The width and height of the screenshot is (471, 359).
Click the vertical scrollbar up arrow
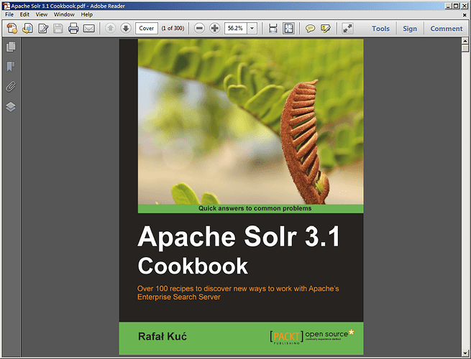(x=465, y=40)
